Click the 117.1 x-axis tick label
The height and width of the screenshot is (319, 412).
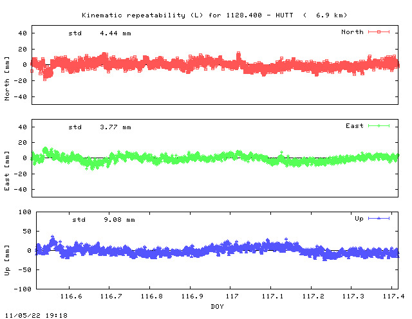point(273,296)
